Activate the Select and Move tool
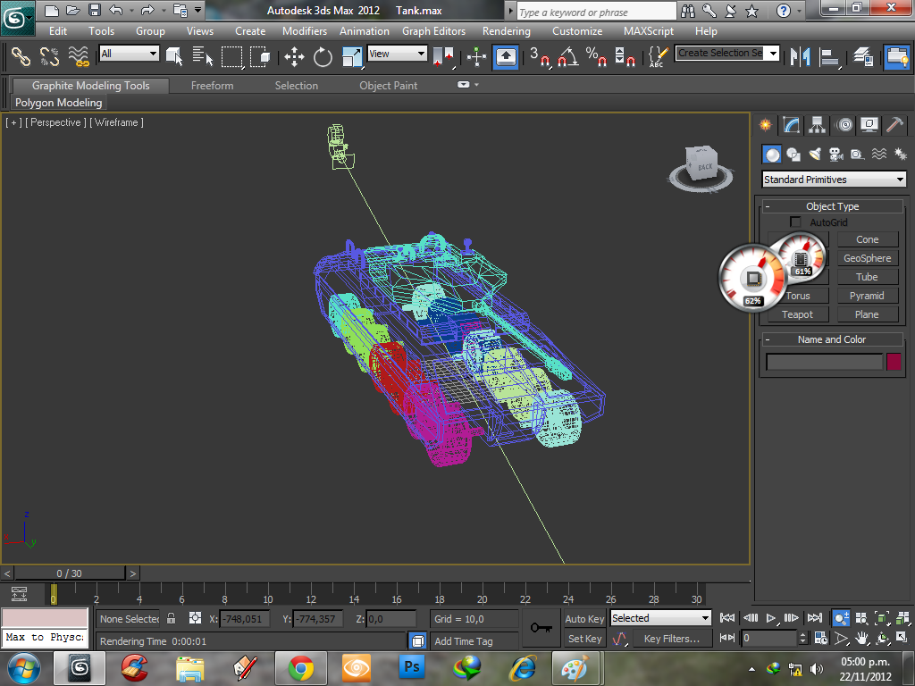The width and height of the screenshot is (915, 686). coord(294,56)
